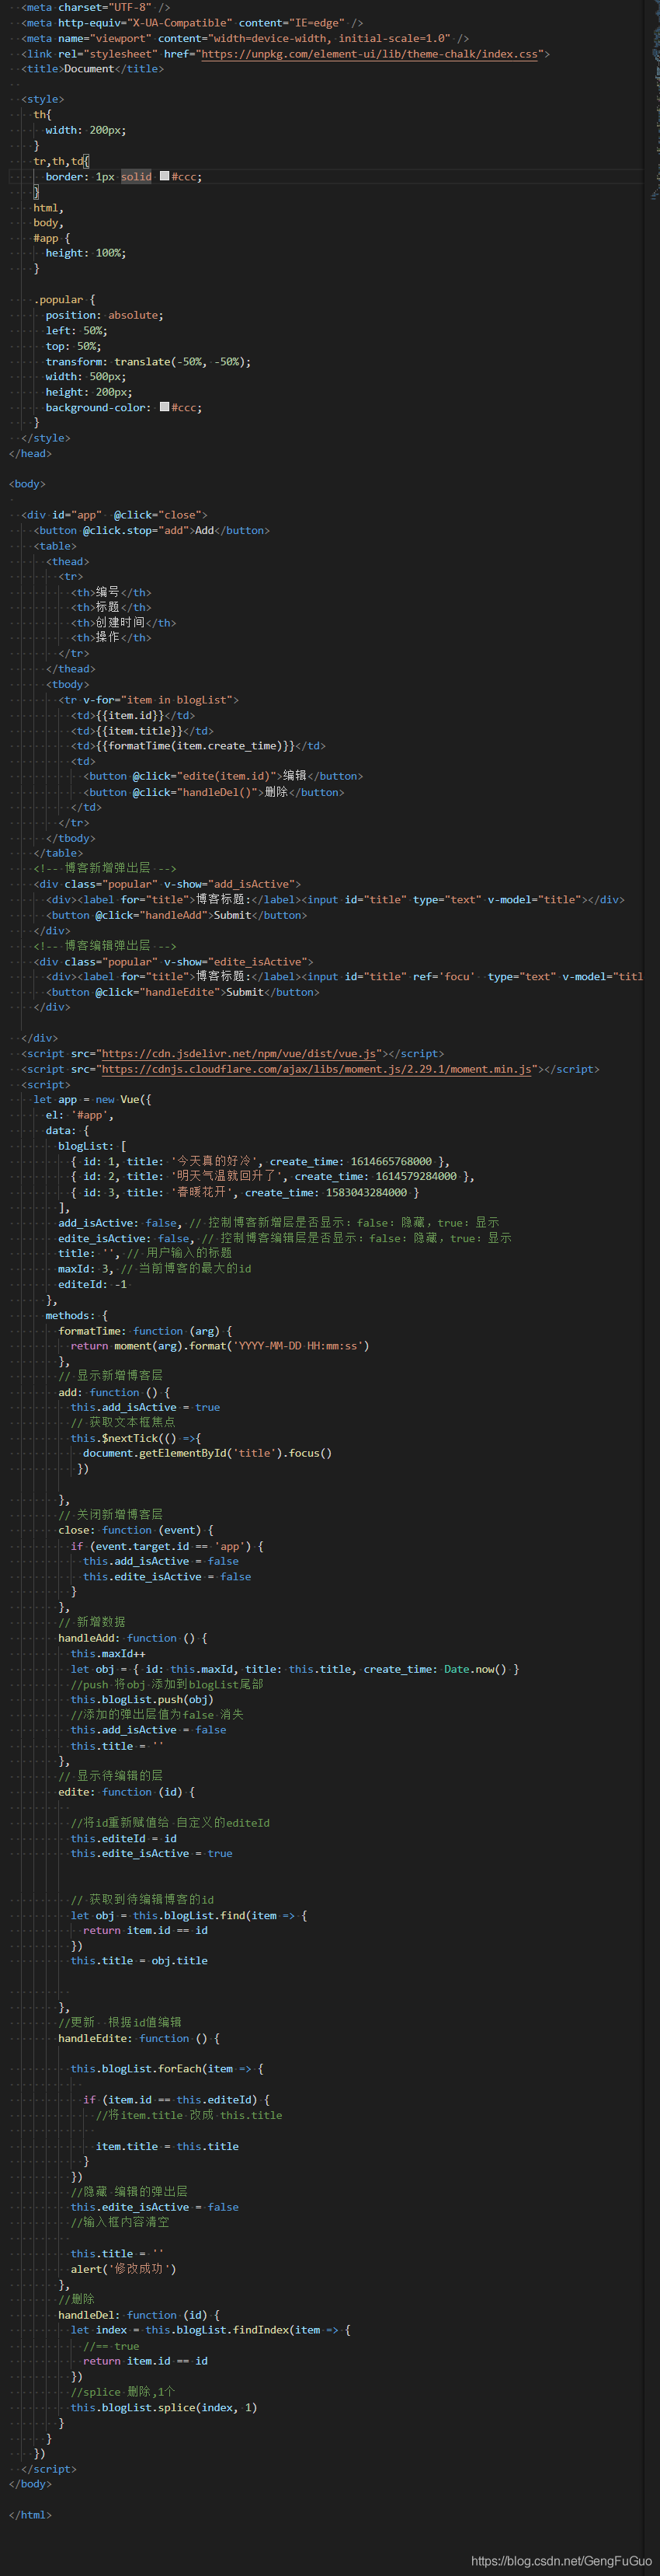Click the title tag containing Document

coord(93,69)
